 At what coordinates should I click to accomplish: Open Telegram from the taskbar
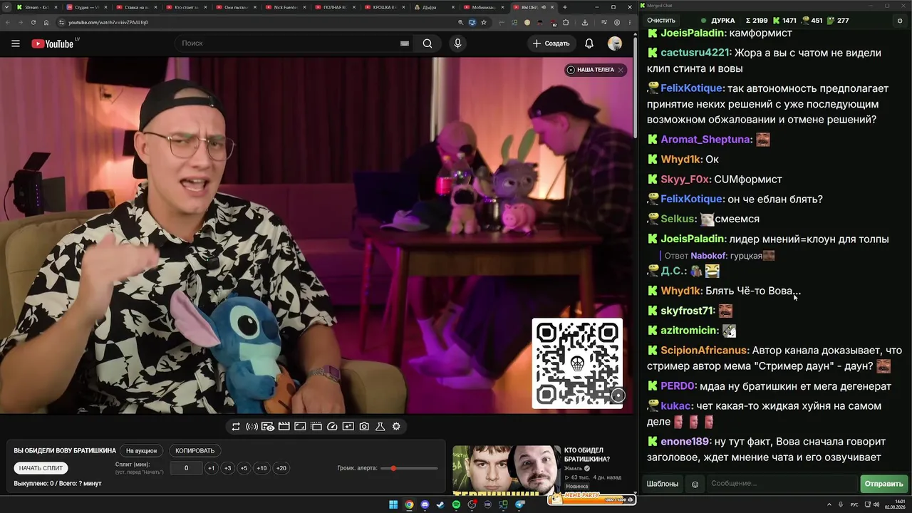coord(519,505)
